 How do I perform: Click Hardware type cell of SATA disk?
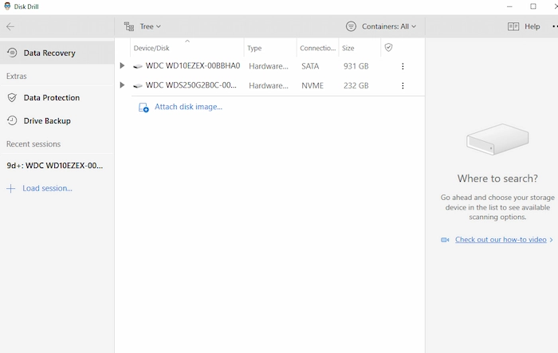(269, 66)
